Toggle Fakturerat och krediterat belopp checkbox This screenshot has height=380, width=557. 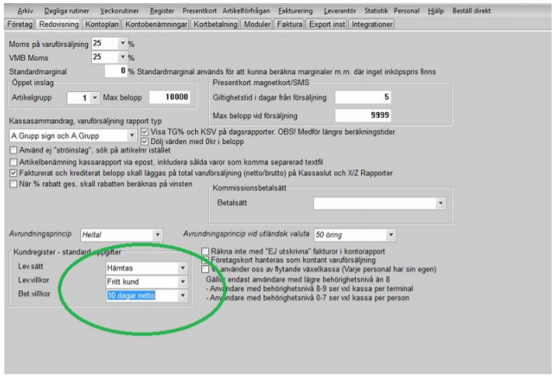[13, 172]
